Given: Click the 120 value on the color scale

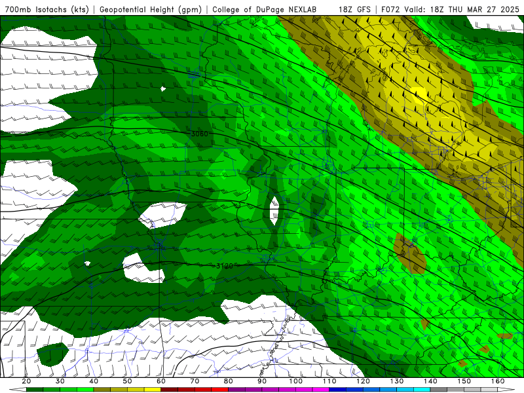Looking at the screenshot, I should (x=363, y=381).
